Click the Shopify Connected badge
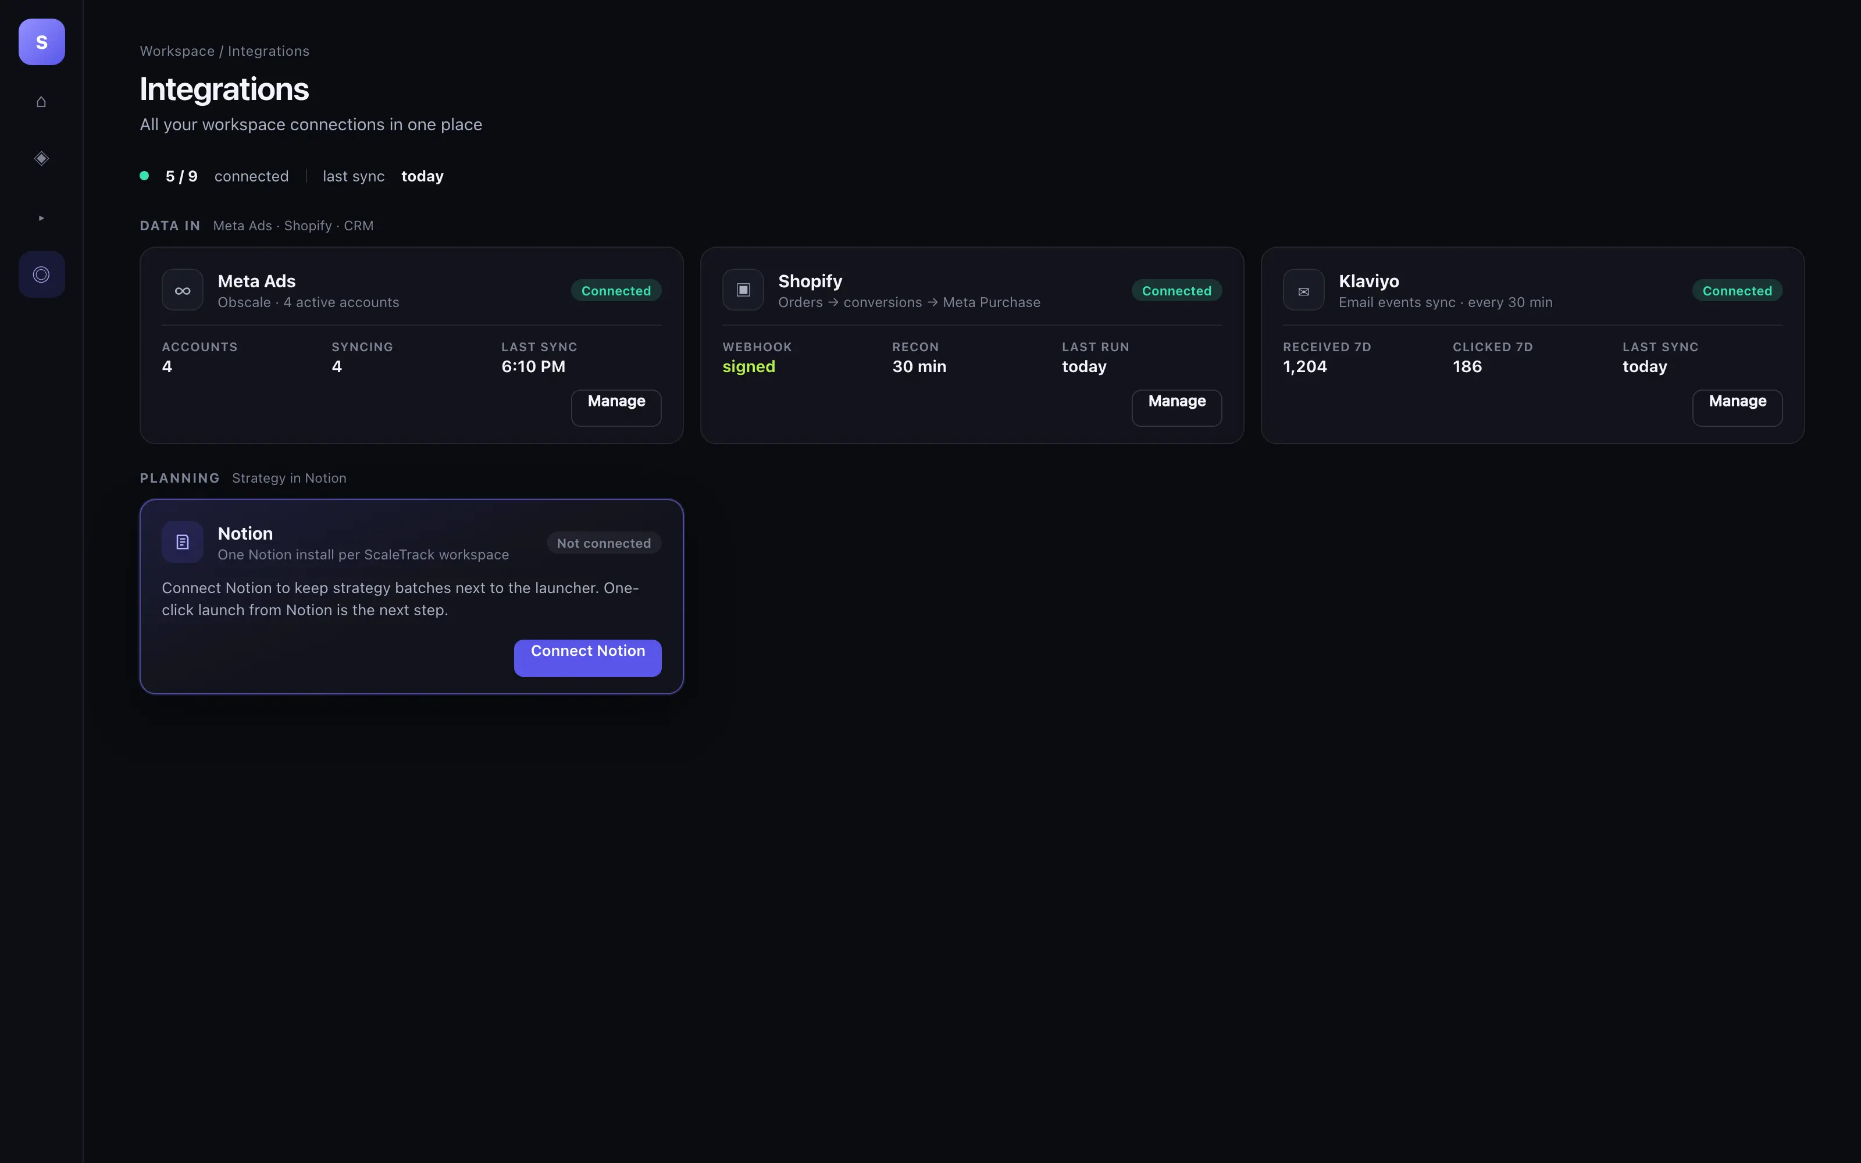Screen dimensions: 1861x1163 coord(1177,291)
